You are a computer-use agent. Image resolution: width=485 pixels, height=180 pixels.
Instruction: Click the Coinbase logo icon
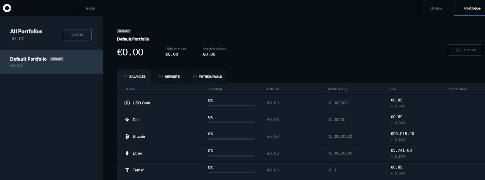tap(7, 8)
